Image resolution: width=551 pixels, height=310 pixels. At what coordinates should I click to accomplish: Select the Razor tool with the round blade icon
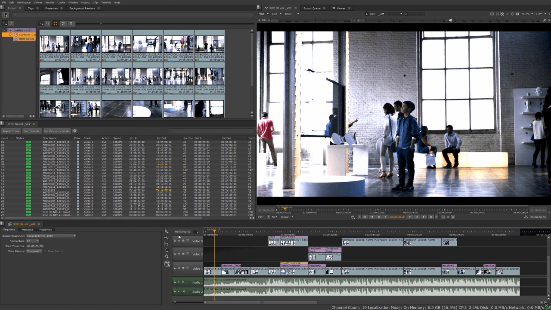click(167, 264)
